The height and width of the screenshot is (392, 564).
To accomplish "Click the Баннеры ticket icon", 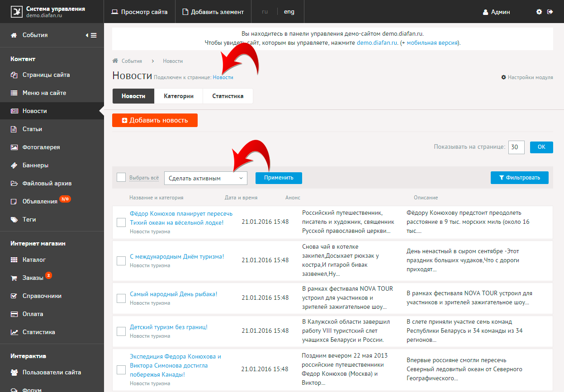I will pyautogui.click(x=14, y=165).
